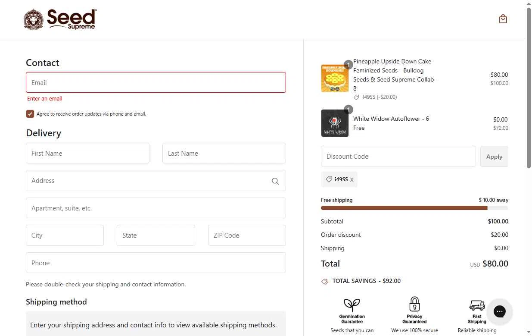Click the Free shipping progress bar
The image size is (532, 336).
pyautogui.click(x=414, y=208)
